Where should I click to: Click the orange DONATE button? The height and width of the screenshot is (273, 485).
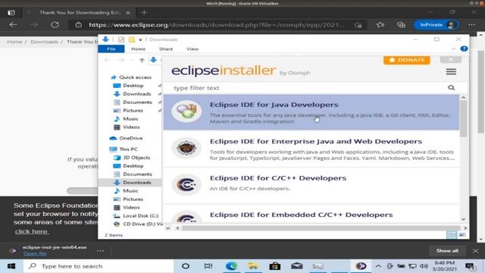coord(407,60)
